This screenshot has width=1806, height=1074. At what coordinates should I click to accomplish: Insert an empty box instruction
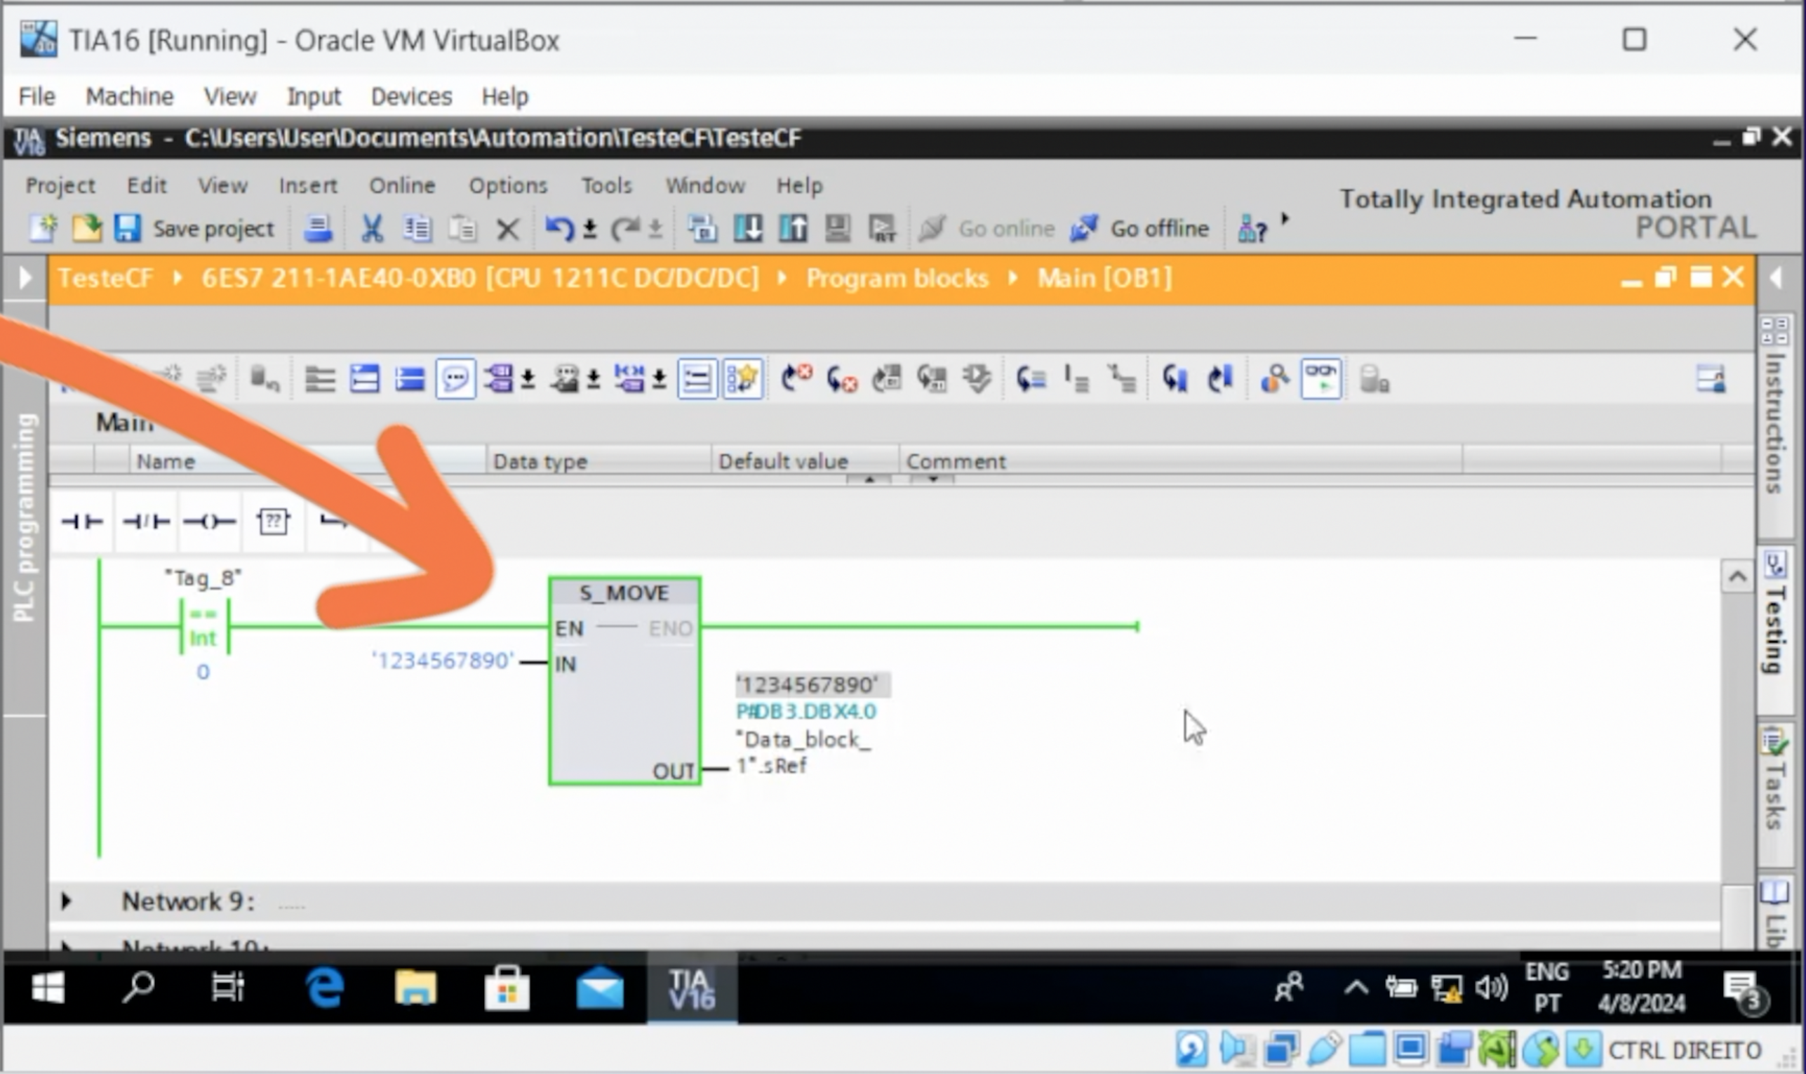[x=273, y=521]
